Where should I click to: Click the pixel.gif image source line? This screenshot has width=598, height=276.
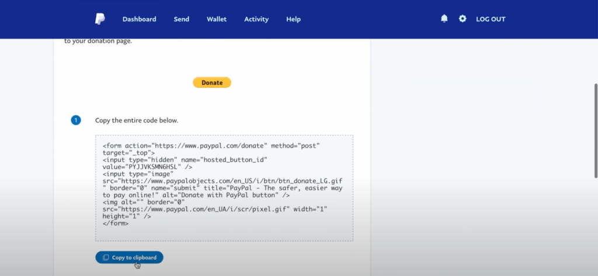(x=215, y=210)
